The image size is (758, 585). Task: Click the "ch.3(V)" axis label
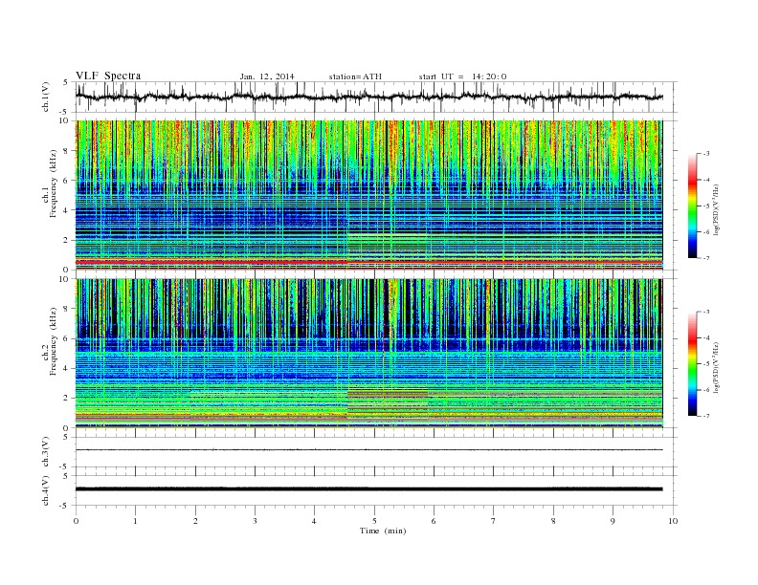tap(46, 452)
